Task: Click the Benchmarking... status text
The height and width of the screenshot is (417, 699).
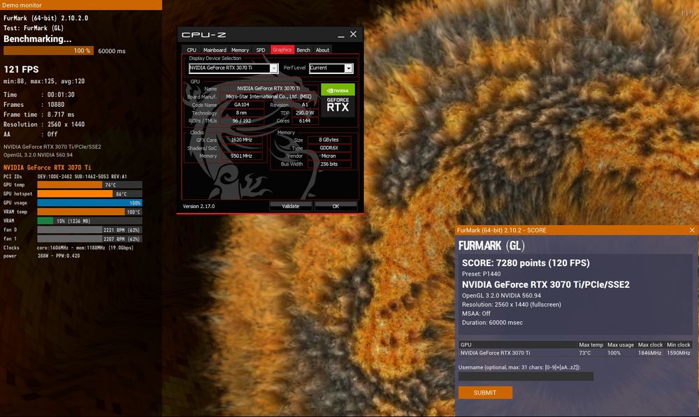Action: coord(38,38)
